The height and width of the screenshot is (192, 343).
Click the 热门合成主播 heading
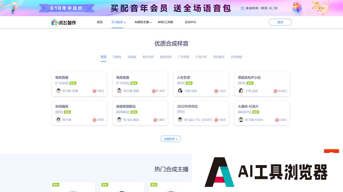tap(171, 169)
